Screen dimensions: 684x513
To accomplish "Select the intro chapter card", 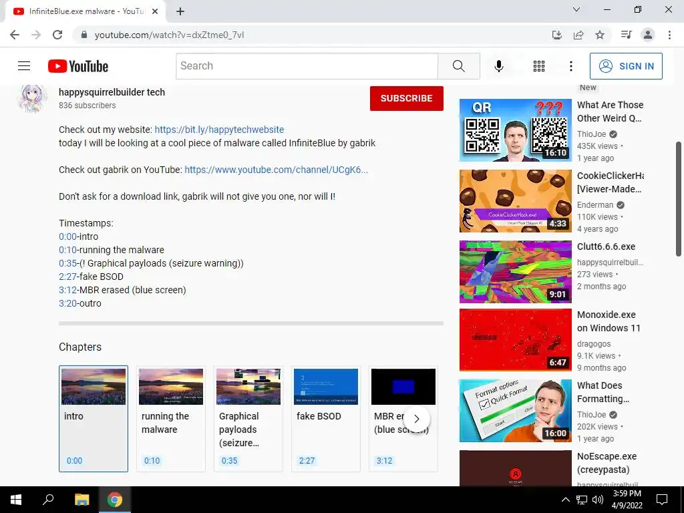I will pos(94,419).
